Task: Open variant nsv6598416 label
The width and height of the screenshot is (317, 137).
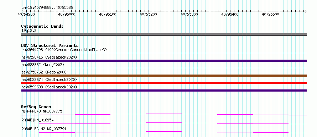Action: tap(49, 57)
